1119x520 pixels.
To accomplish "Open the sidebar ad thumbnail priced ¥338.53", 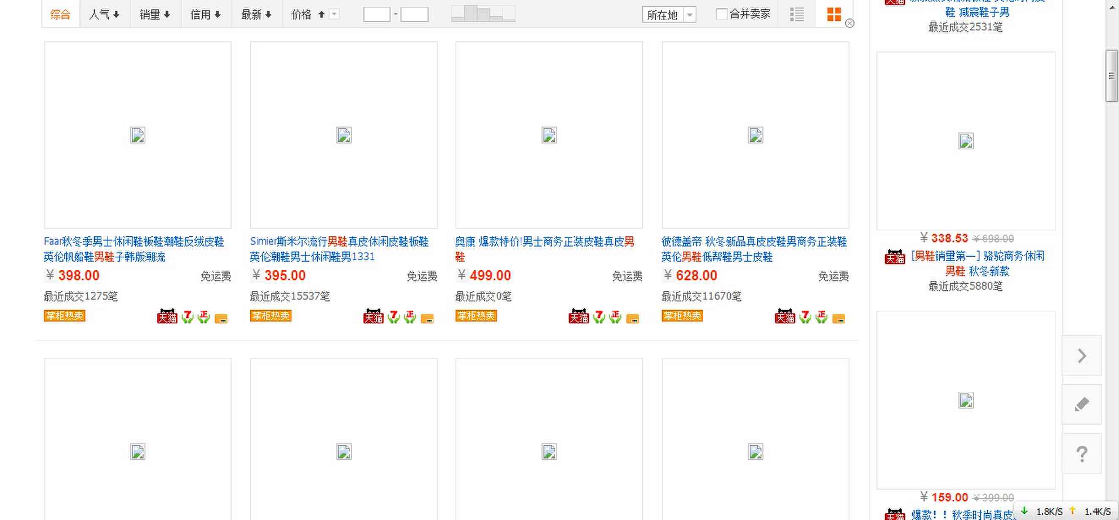I will [x=966, y=141].
